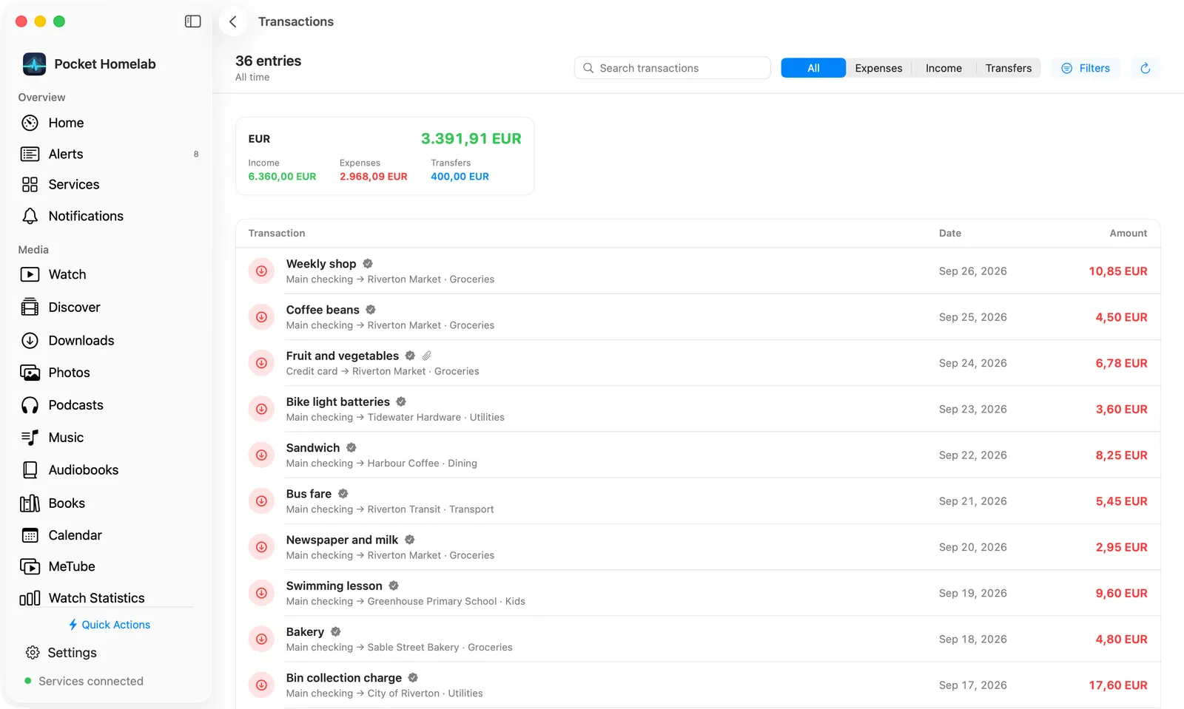
Task: Click the attachment paperclip on Fruit and vegetables
Action: point(427,356)
